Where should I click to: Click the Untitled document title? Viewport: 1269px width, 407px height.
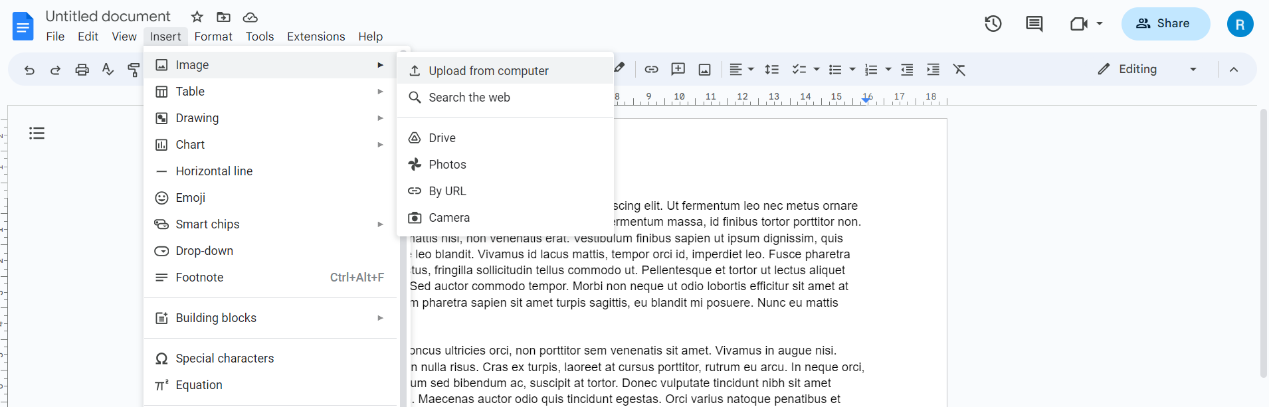[x=108, y=17]
